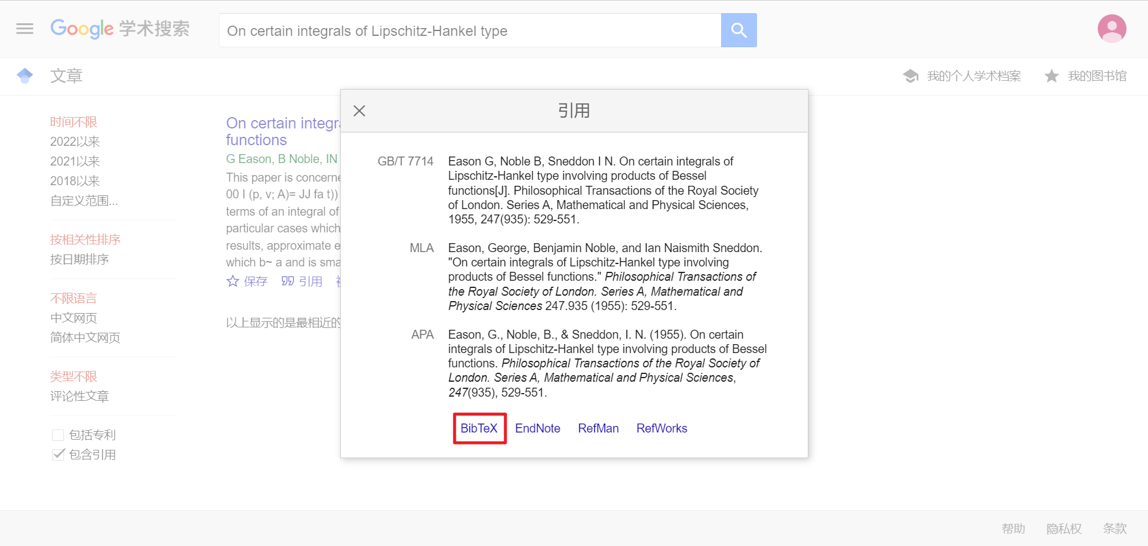Screen dimensions: 1148x546
Task: Click the RefWorks export link
Action: 661,428
